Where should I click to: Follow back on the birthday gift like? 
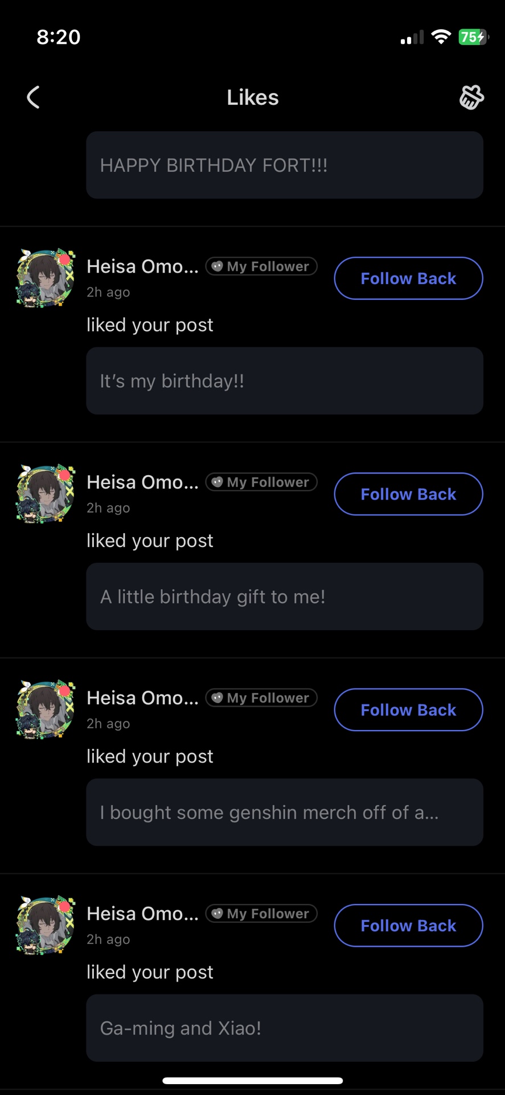point(408,494)
